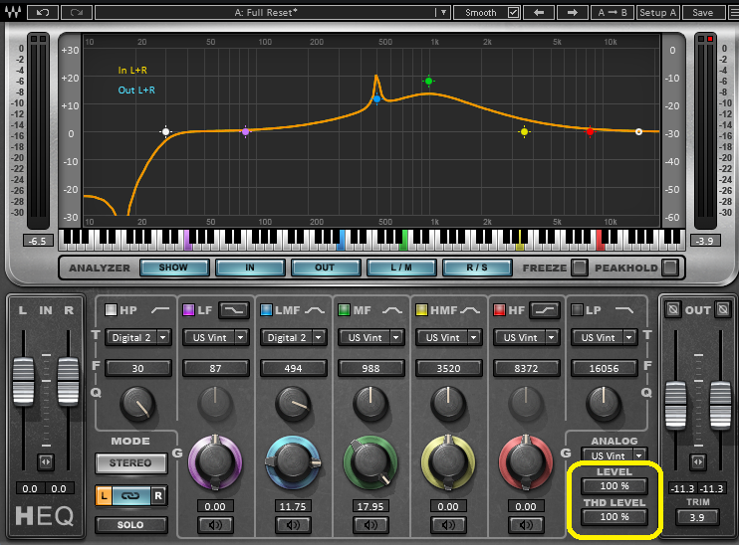Image resolution: width=739 pixels, height=545 pixels.
Task: Click the LF shelf filter shape icon
Action: tap(234, 310)
